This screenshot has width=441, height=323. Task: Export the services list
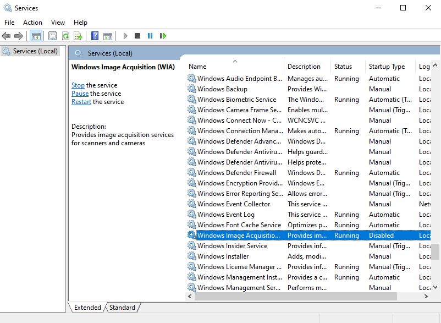[x=79, y=35]
